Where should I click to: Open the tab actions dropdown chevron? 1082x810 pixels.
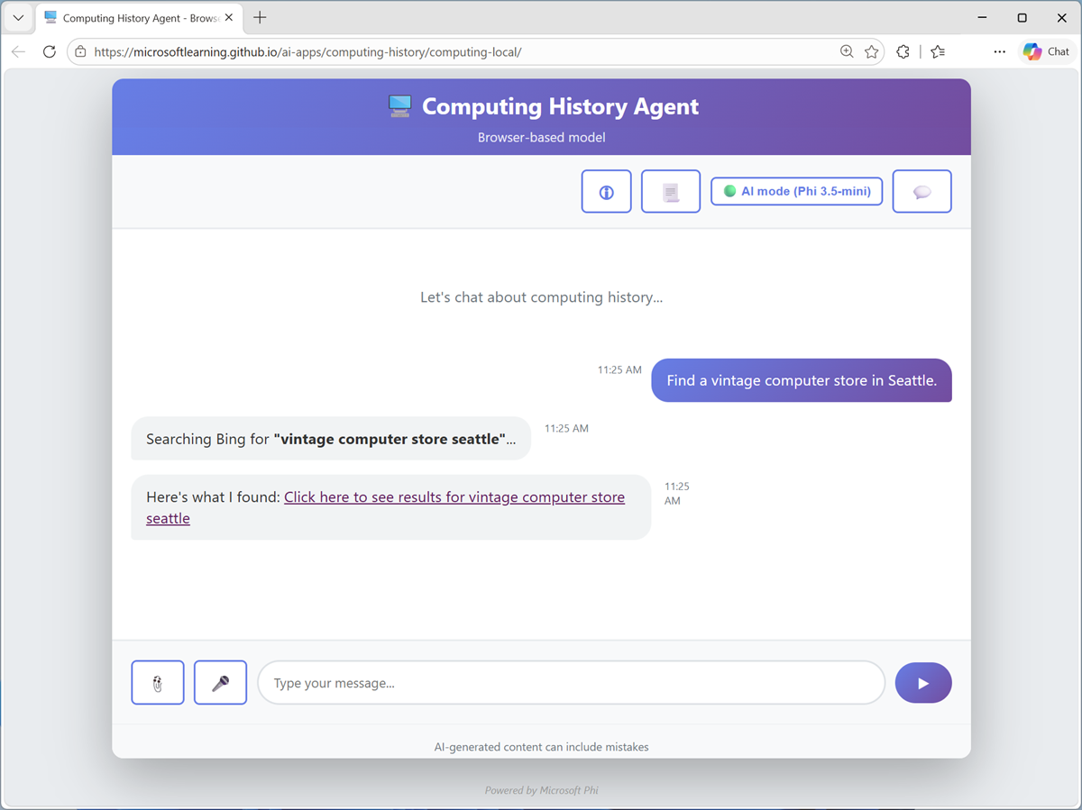click(18, 18)
